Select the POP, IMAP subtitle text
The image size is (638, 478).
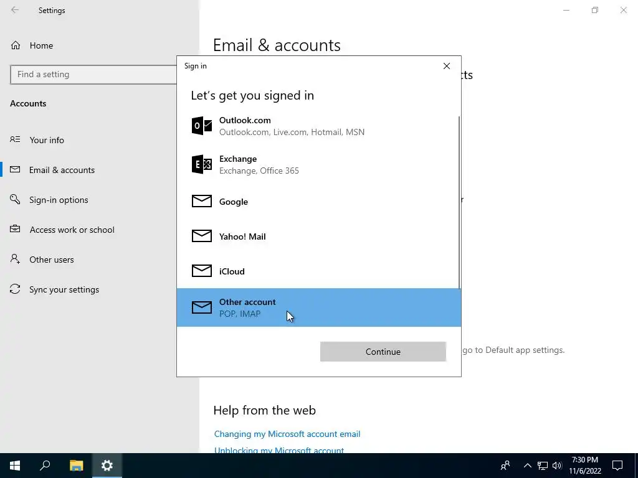tap(240, 314)
